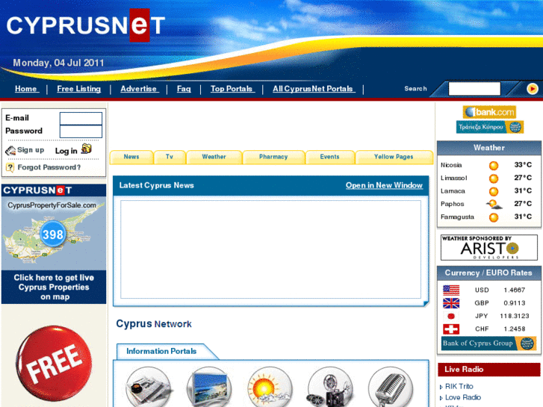The height and width of the screenshot is (407, 543).
Task: Open the Free Listing link
Action: point(79,89)
